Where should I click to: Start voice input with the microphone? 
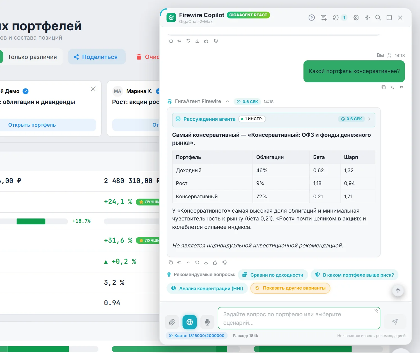(x=207, y=322)
